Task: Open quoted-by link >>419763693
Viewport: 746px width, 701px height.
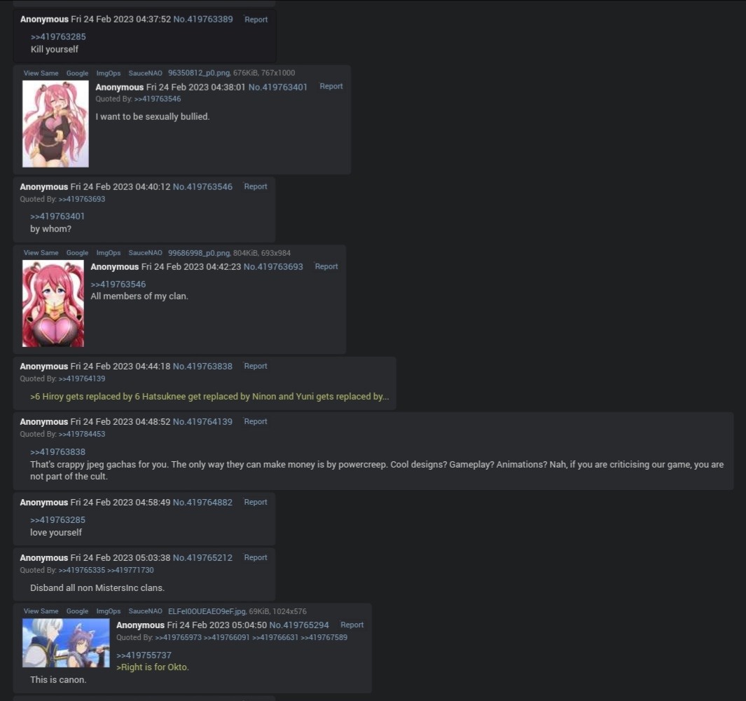Action: (82, 199)
